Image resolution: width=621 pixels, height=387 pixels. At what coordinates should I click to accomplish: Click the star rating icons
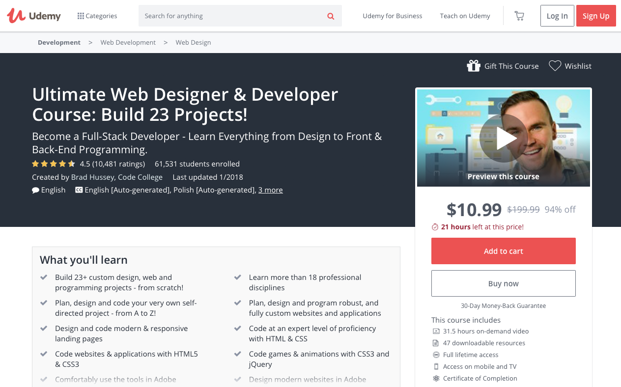point(54,164)
